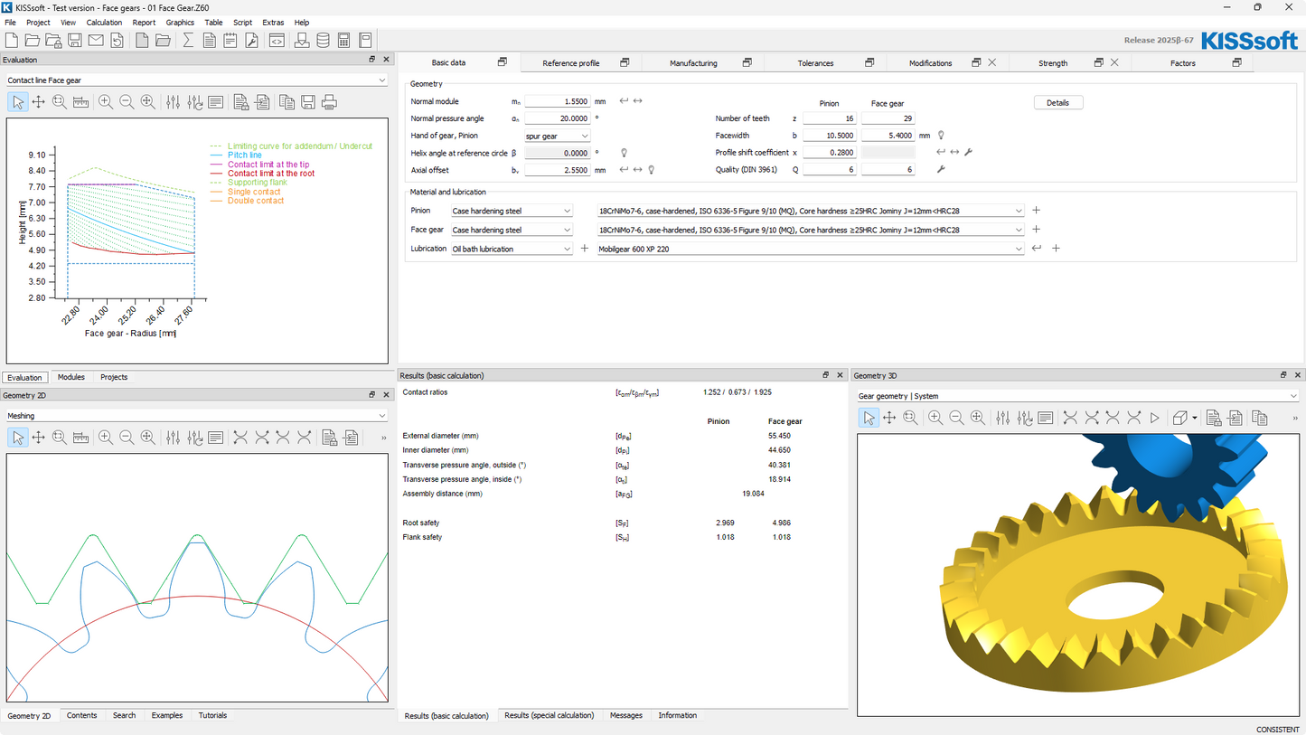Click the Details button

pos(1057,103)
